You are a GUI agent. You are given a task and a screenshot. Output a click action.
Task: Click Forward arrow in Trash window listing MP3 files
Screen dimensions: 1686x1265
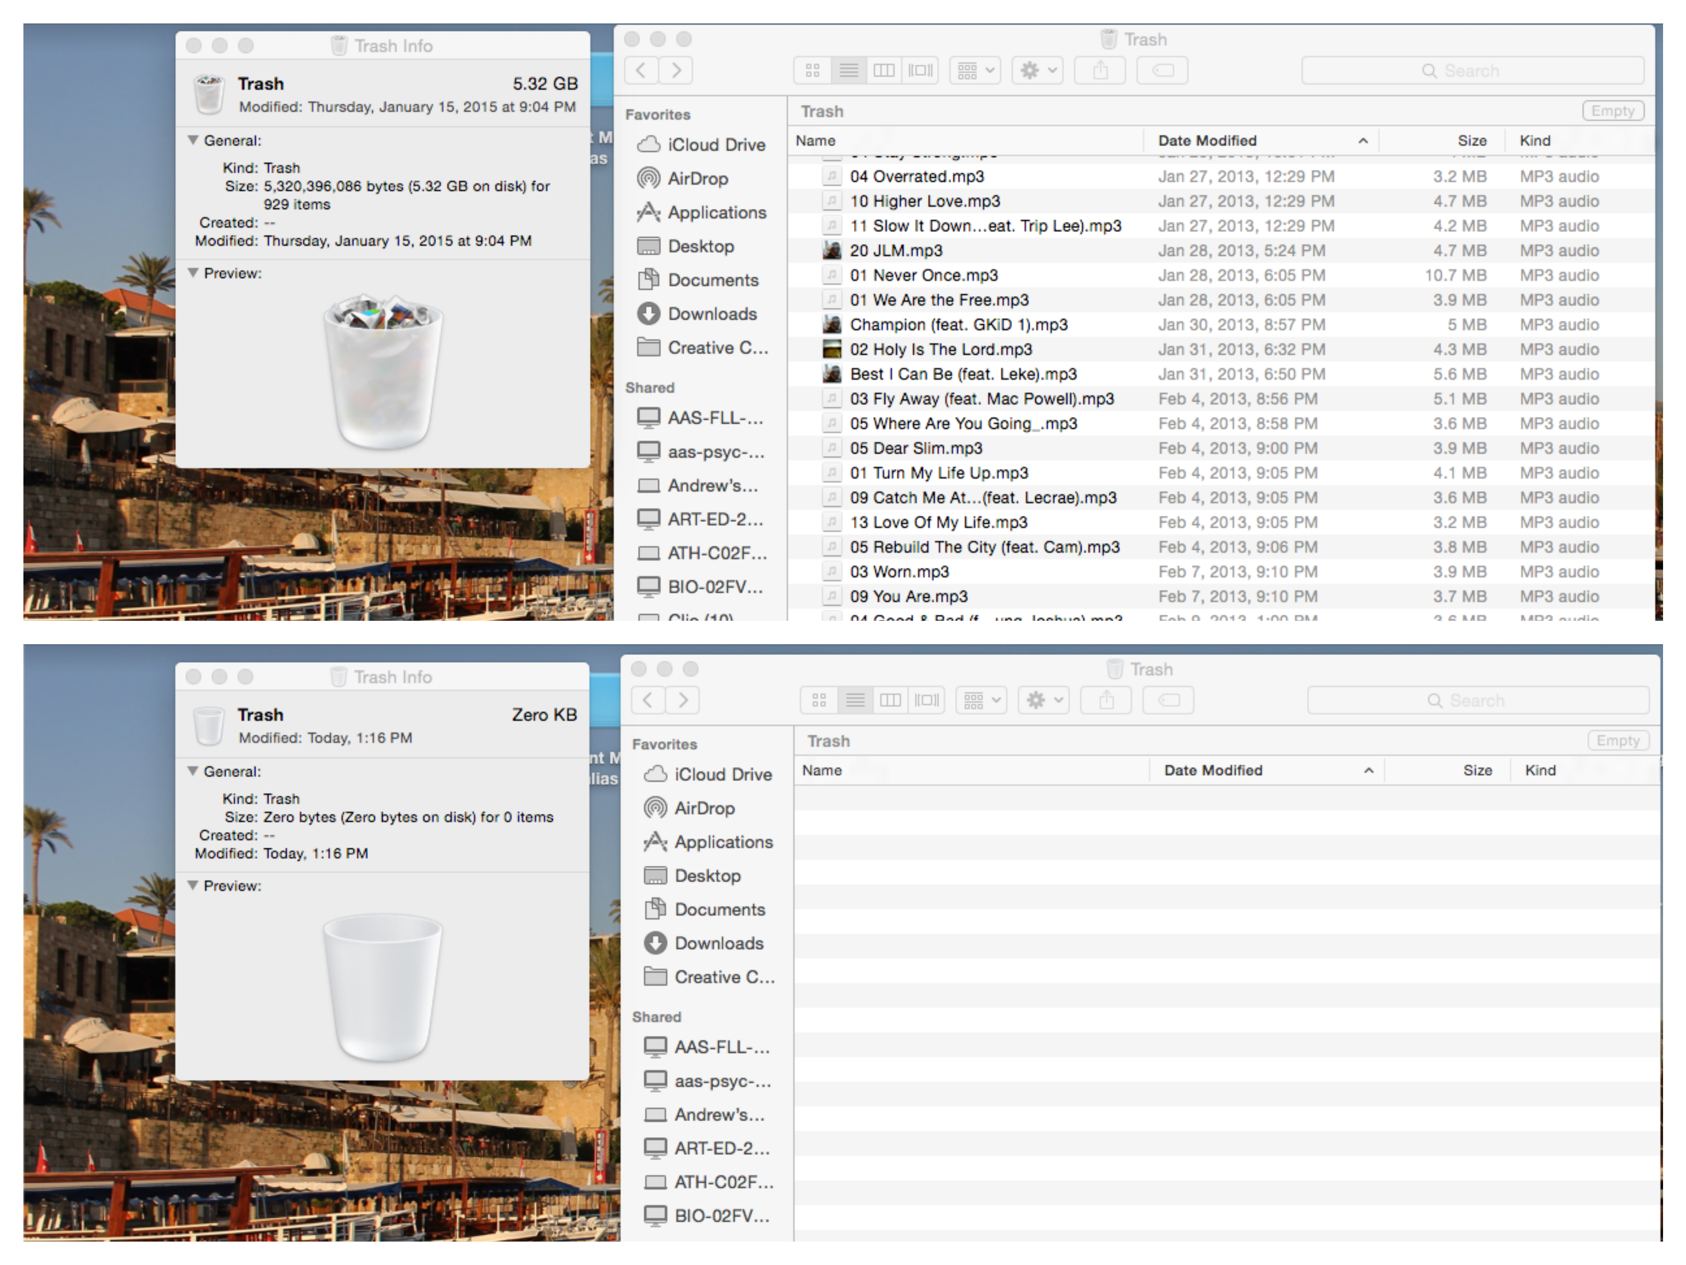(676, 70)
